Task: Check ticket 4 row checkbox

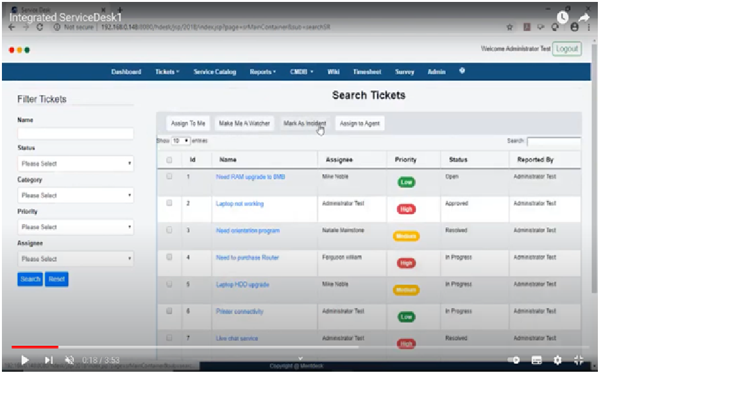Action: point(169,257)
